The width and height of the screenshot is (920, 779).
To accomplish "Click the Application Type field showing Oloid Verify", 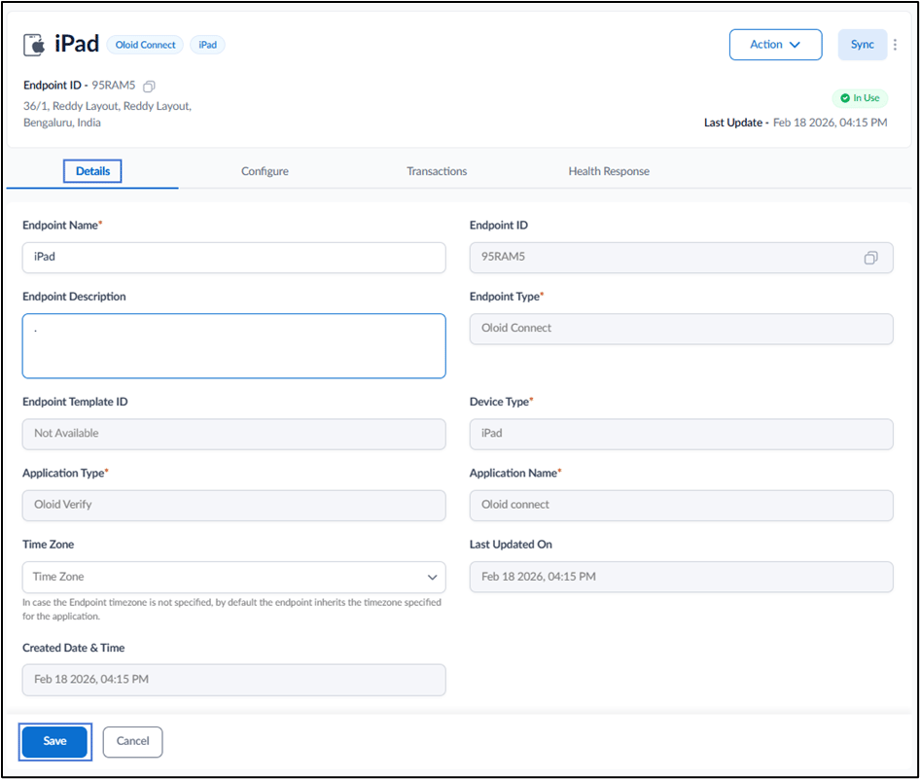I will 233,505.
